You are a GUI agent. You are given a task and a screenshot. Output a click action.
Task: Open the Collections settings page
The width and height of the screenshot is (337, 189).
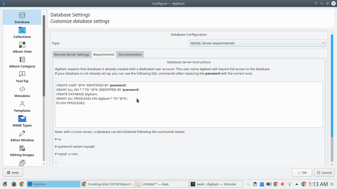tap(22, 32)
